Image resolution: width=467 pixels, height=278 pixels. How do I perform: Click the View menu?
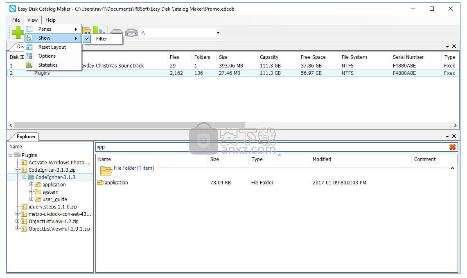(x=32, y=20)
